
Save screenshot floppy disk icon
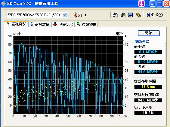click(x=130, y=15)
